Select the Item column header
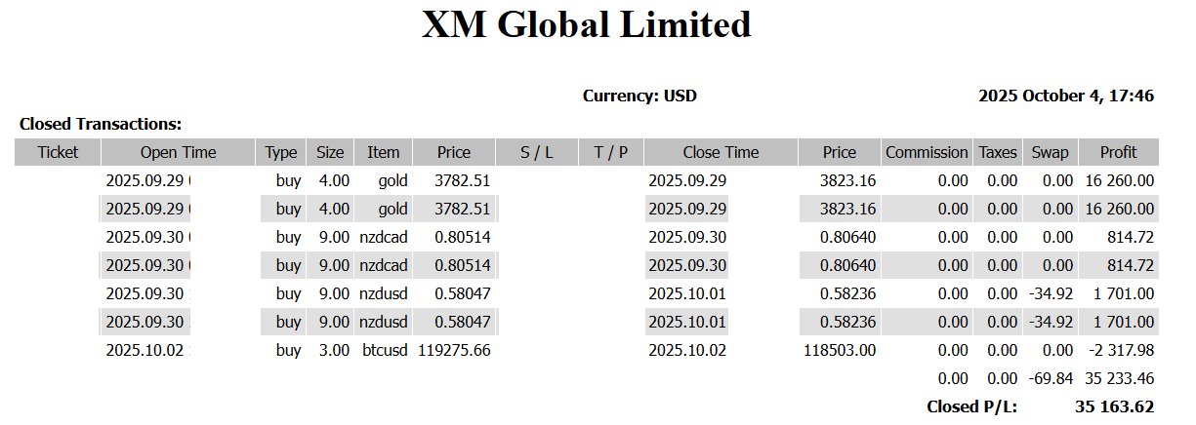The image size is (1196, 425). [x=383, y=152]
